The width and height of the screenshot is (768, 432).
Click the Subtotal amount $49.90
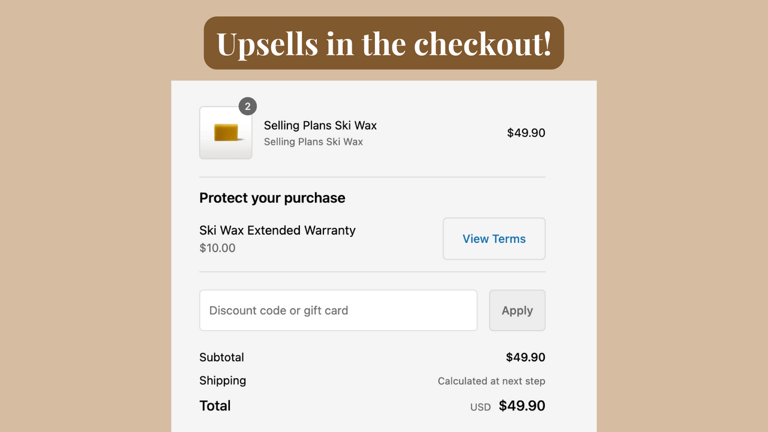[x=526, y=357]
